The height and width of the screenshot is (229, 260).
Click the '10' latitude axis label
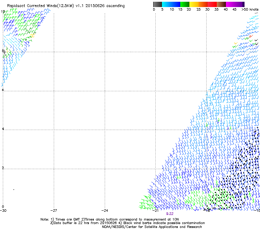click(3, 12)
